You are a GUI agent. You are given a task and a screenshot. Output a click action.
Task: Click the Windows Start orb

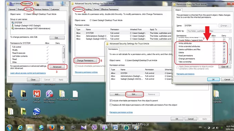tap(9, 128)
